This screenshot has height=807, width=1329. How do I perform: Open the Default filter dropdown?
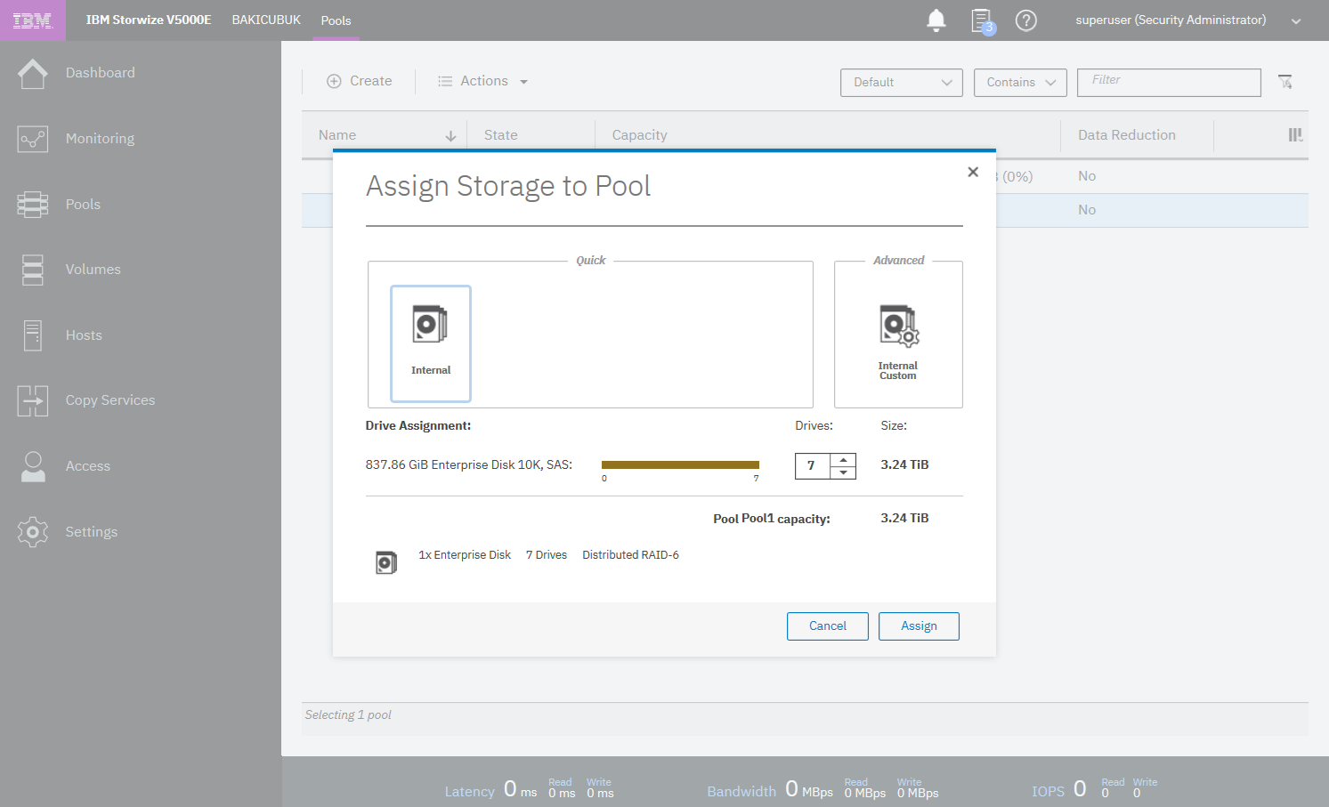[x=901, y=82]
